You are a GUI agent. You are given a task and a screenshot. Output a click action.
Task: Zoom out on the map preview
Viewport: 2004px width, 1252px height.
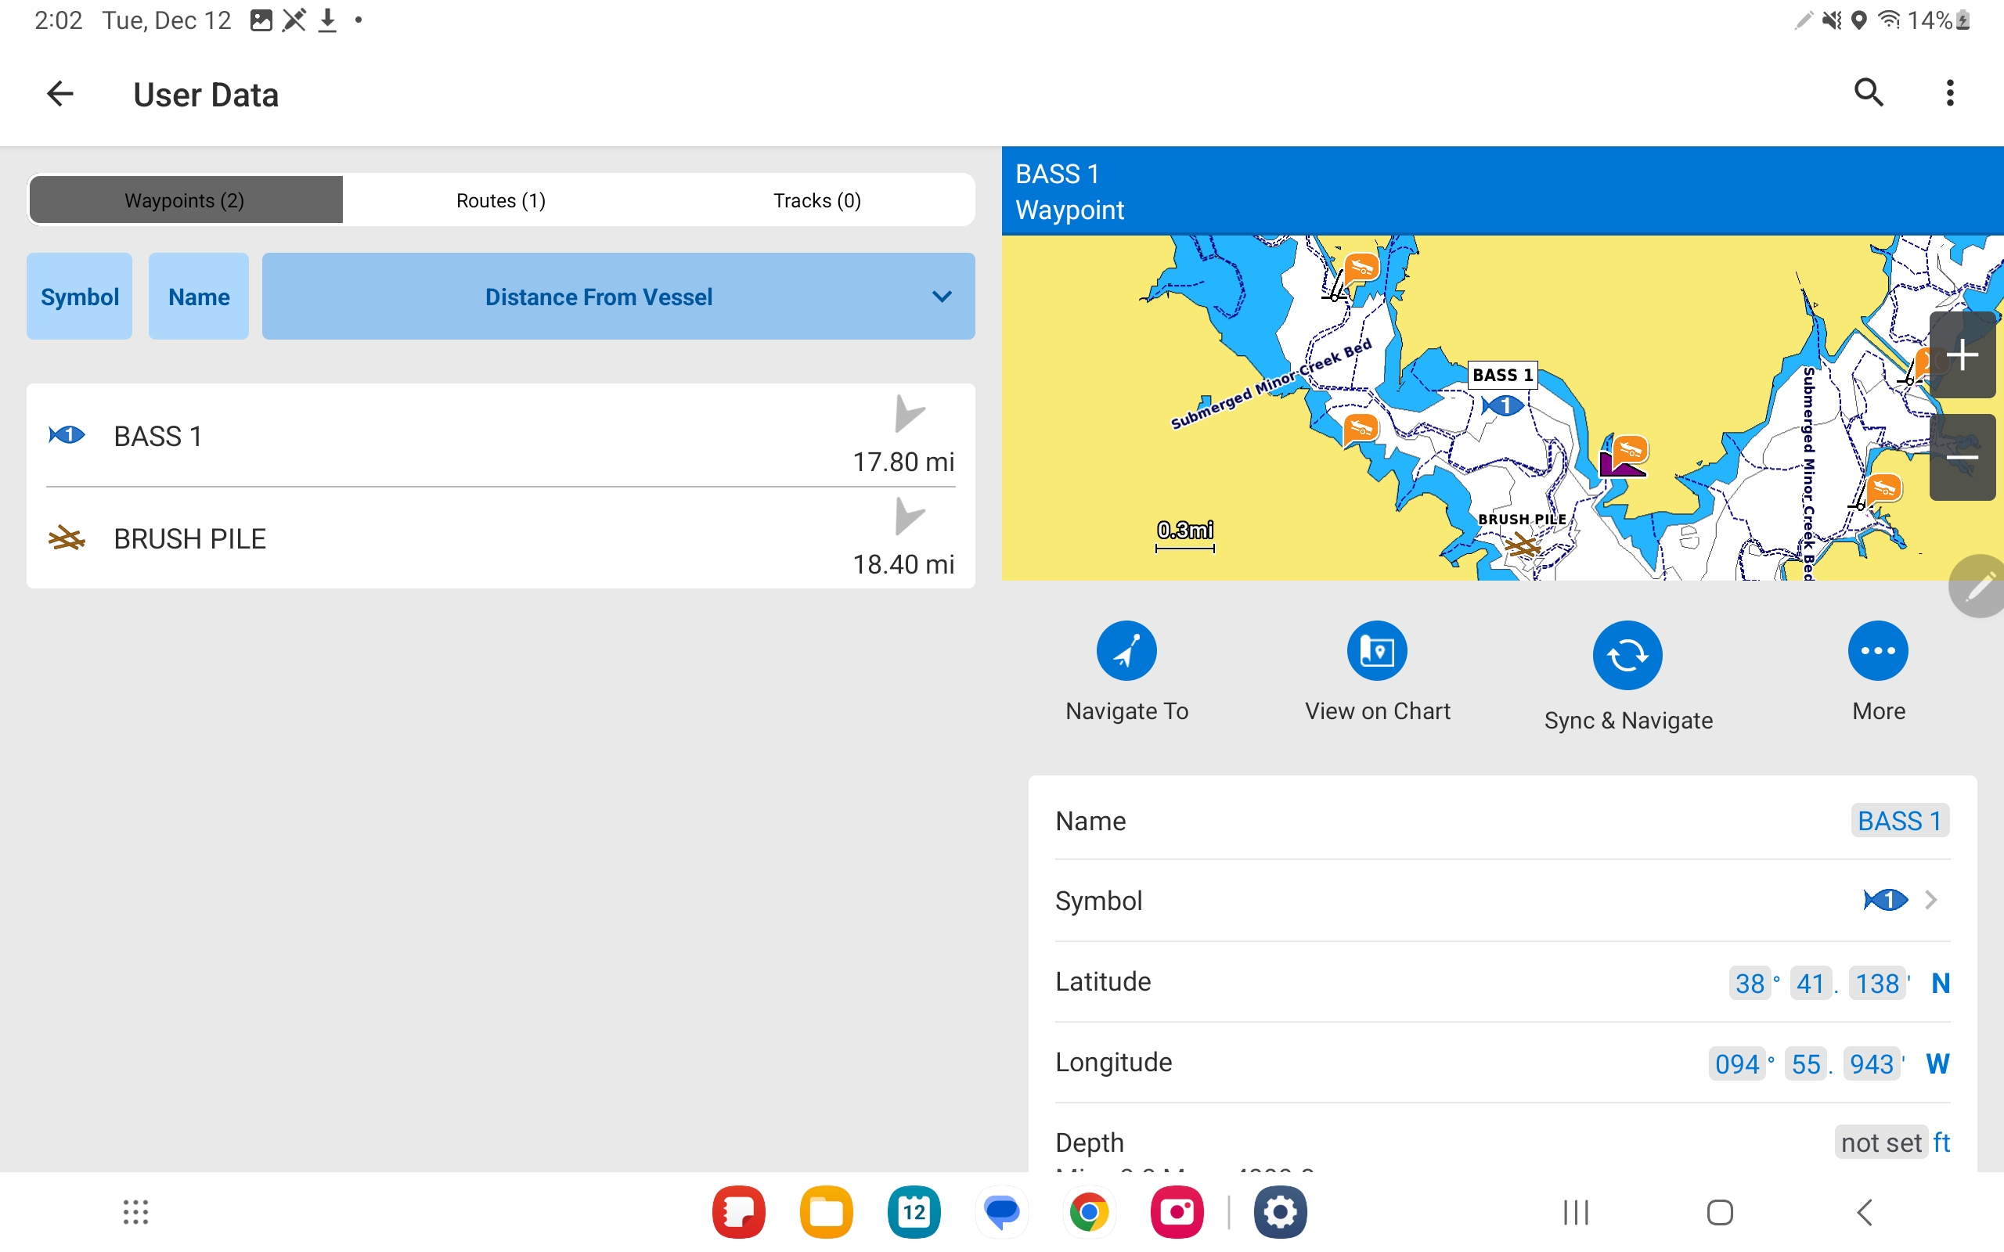[1962, 458]
